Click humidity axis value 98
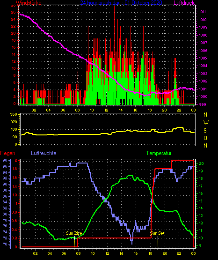 point(5,160)
